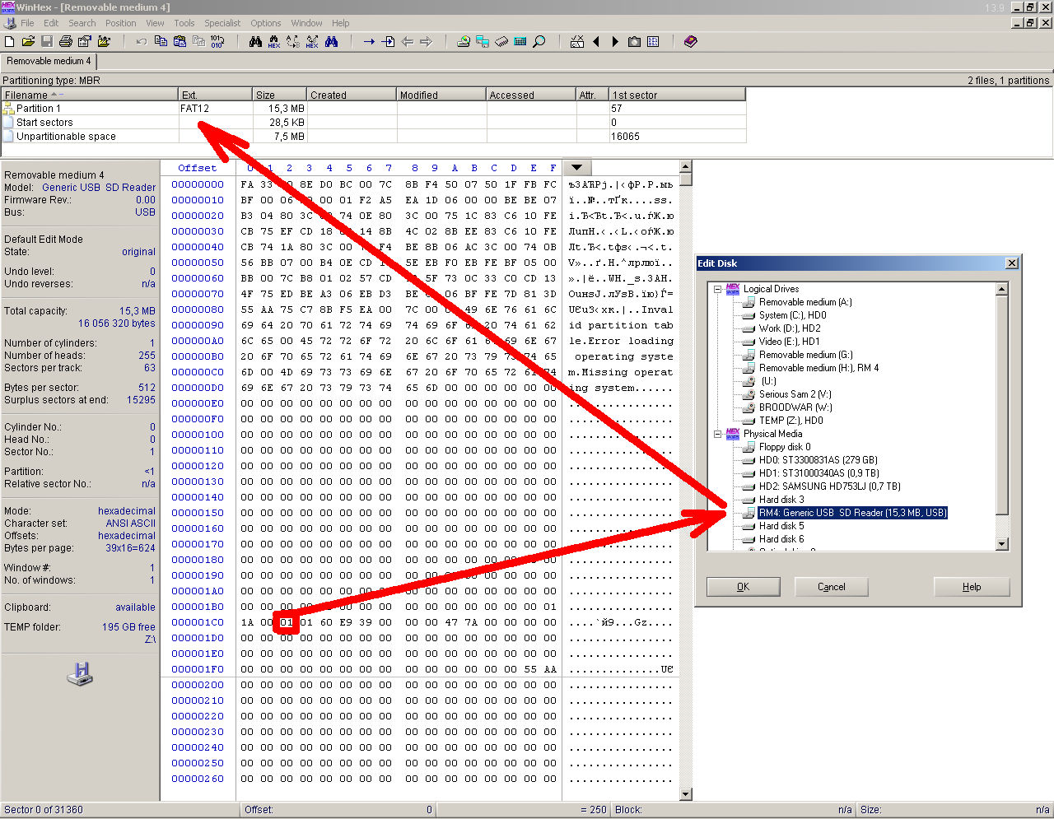This screenshot has height=819, width=1054.
Task: Click the Edit Disk tree scroll up arrow
Action: pyautogui.click(x=1002, y=289)
